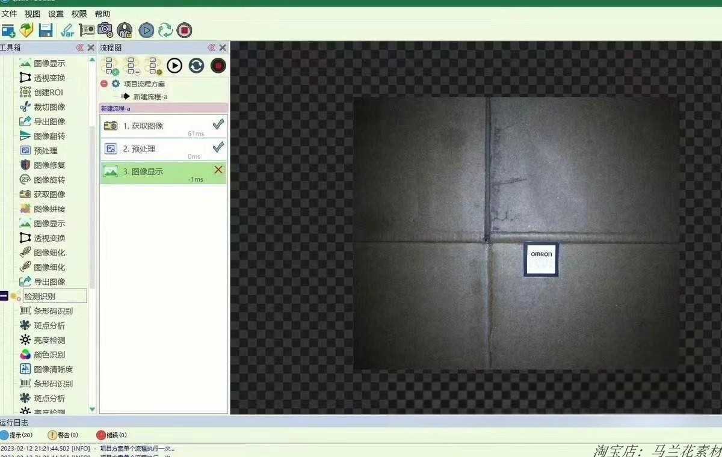The width and height of the screenshot is (722, 457).
Task: Toggle the 提示(20) log filter
Action: [16, 435]
